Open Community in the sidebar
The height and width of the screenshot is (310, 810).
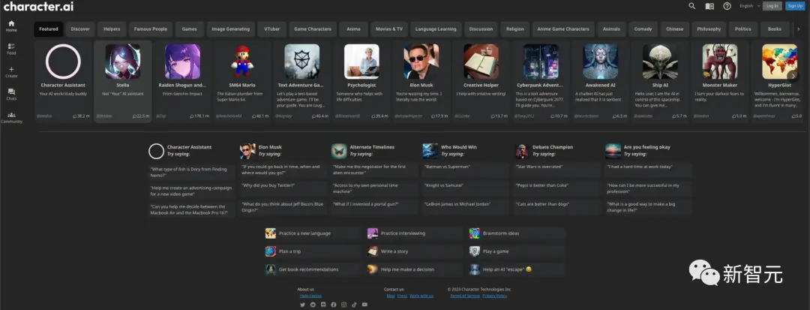click(x=11, y=117)
